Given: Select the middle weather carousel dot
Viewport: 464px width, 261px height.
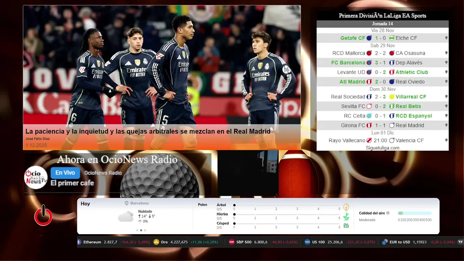Looking at the screenshot, I should click(141, 230).
